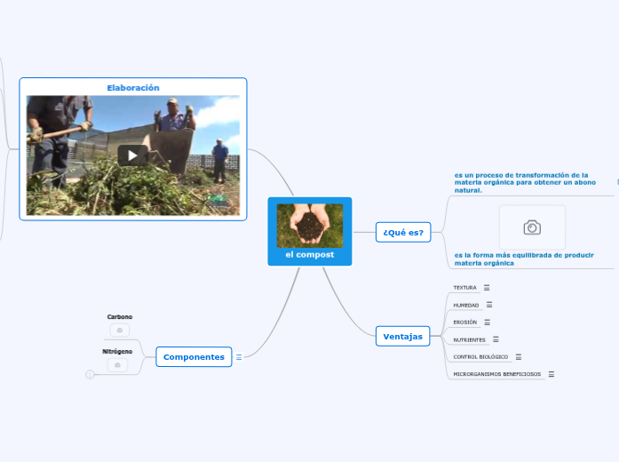The height and width of the screenshot is (462, 619).
Task: Open the Componentes notes icon
Action: (239, 357)
